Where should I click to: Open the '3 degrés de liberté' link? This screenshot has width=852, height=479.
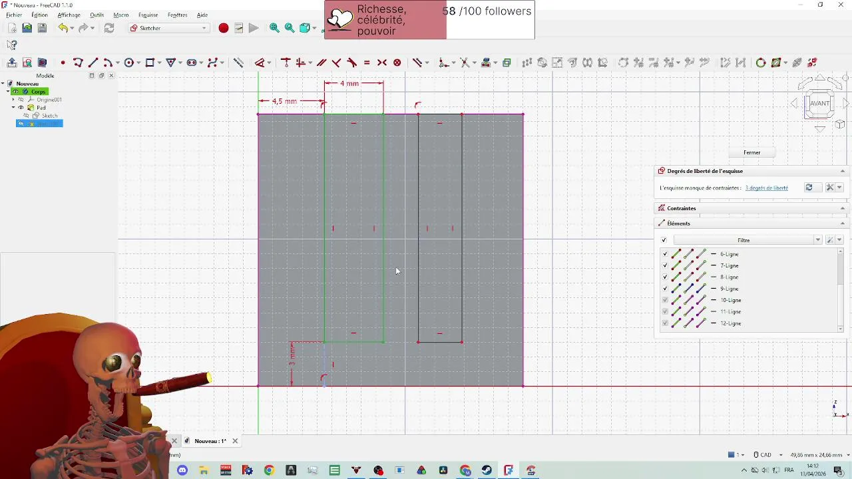pyautogui.click(x=766, y=188)
